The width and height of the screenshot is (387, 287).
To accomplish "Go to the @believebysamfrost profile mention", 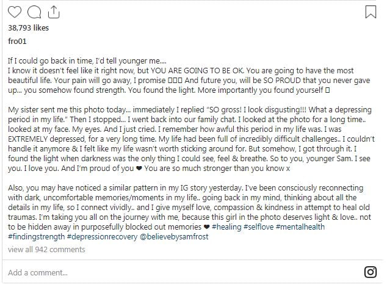I will pyautogui.click(x=174, y=236).
